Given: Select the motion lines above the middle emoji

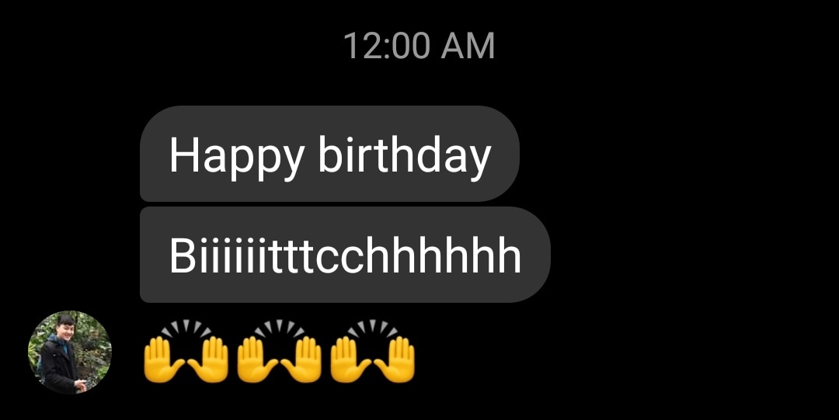Looking at the screenshot, I should pyautogui.click(x=280, y=328).
